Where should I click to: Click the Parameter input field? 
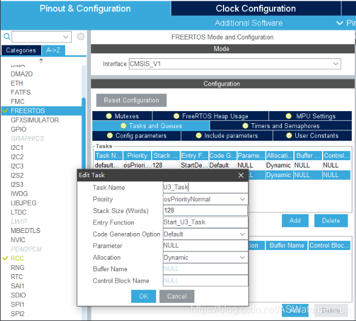[x=205, y=246]
